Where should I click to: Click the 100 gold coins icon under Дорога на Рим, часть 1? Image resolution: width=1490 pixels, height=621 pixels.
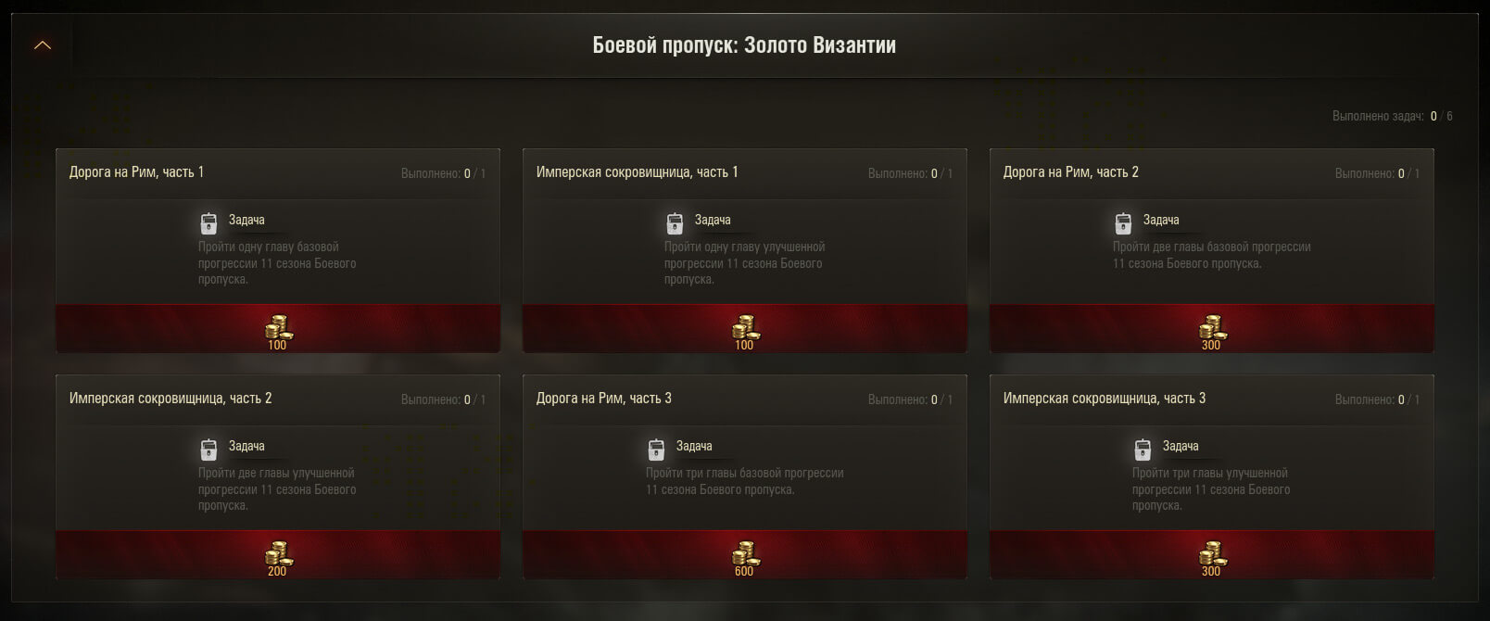pos(278,327)
